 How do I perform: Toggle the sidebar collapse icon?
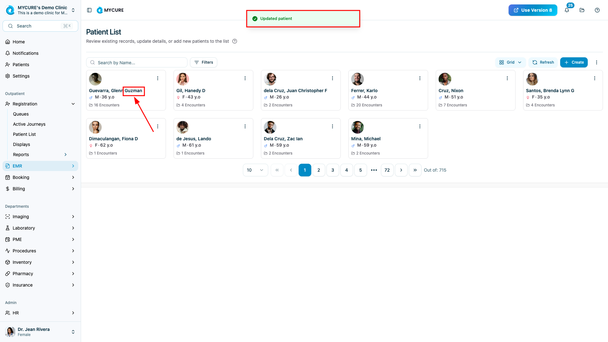coord(89,10)
